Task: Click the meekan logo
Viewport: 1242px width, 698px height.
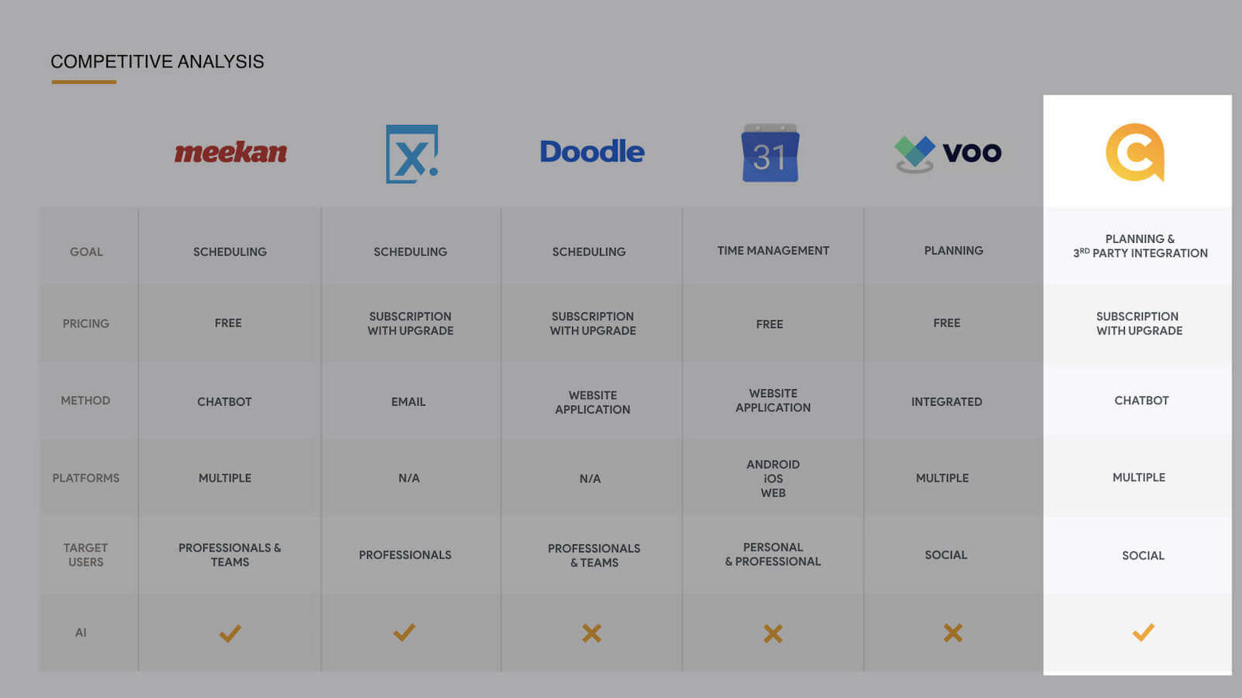Action: (x=231, y=152)
